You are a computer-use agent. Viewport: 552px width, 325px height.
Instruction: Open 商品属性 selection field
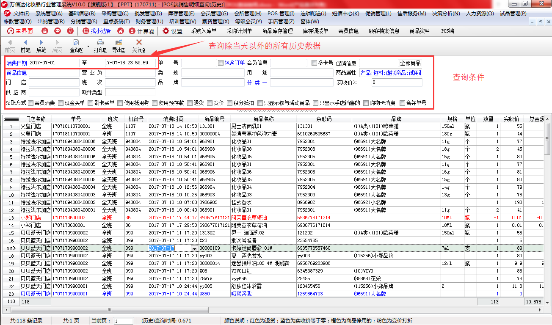(x=390, y=73)
